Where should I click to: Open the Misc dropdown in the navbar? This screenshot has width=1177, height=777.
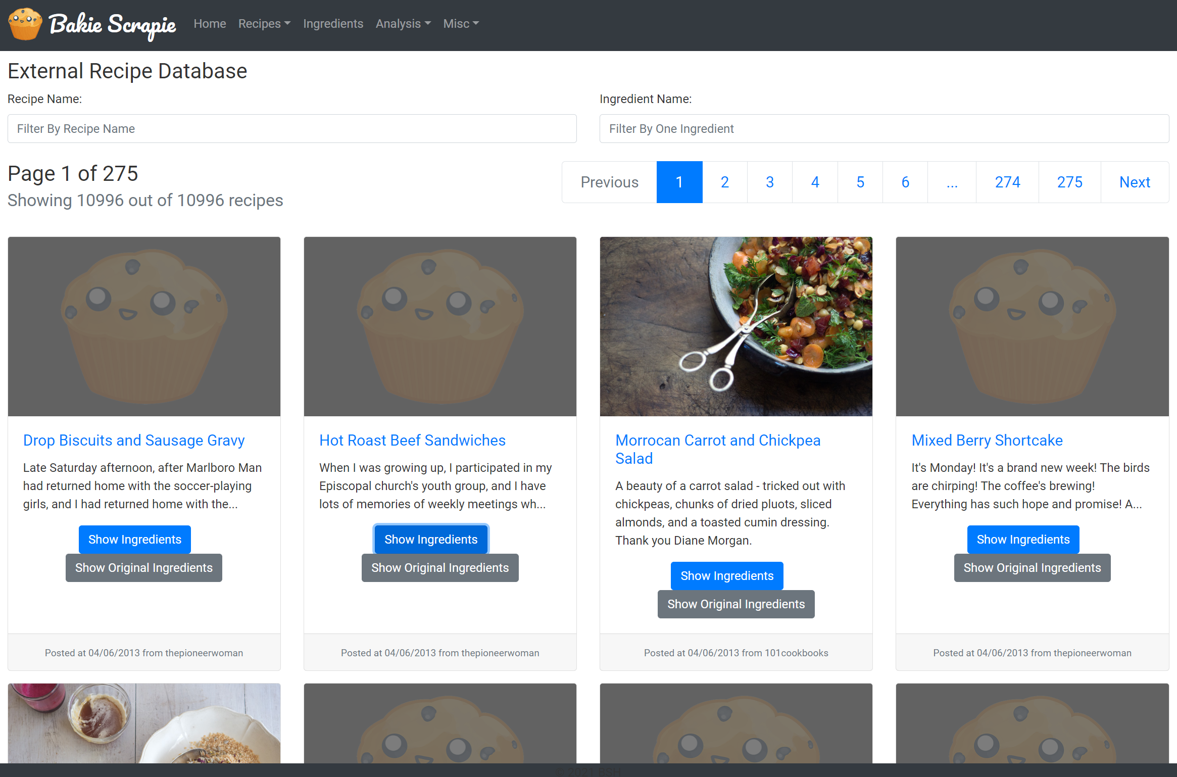coord(461,24)
